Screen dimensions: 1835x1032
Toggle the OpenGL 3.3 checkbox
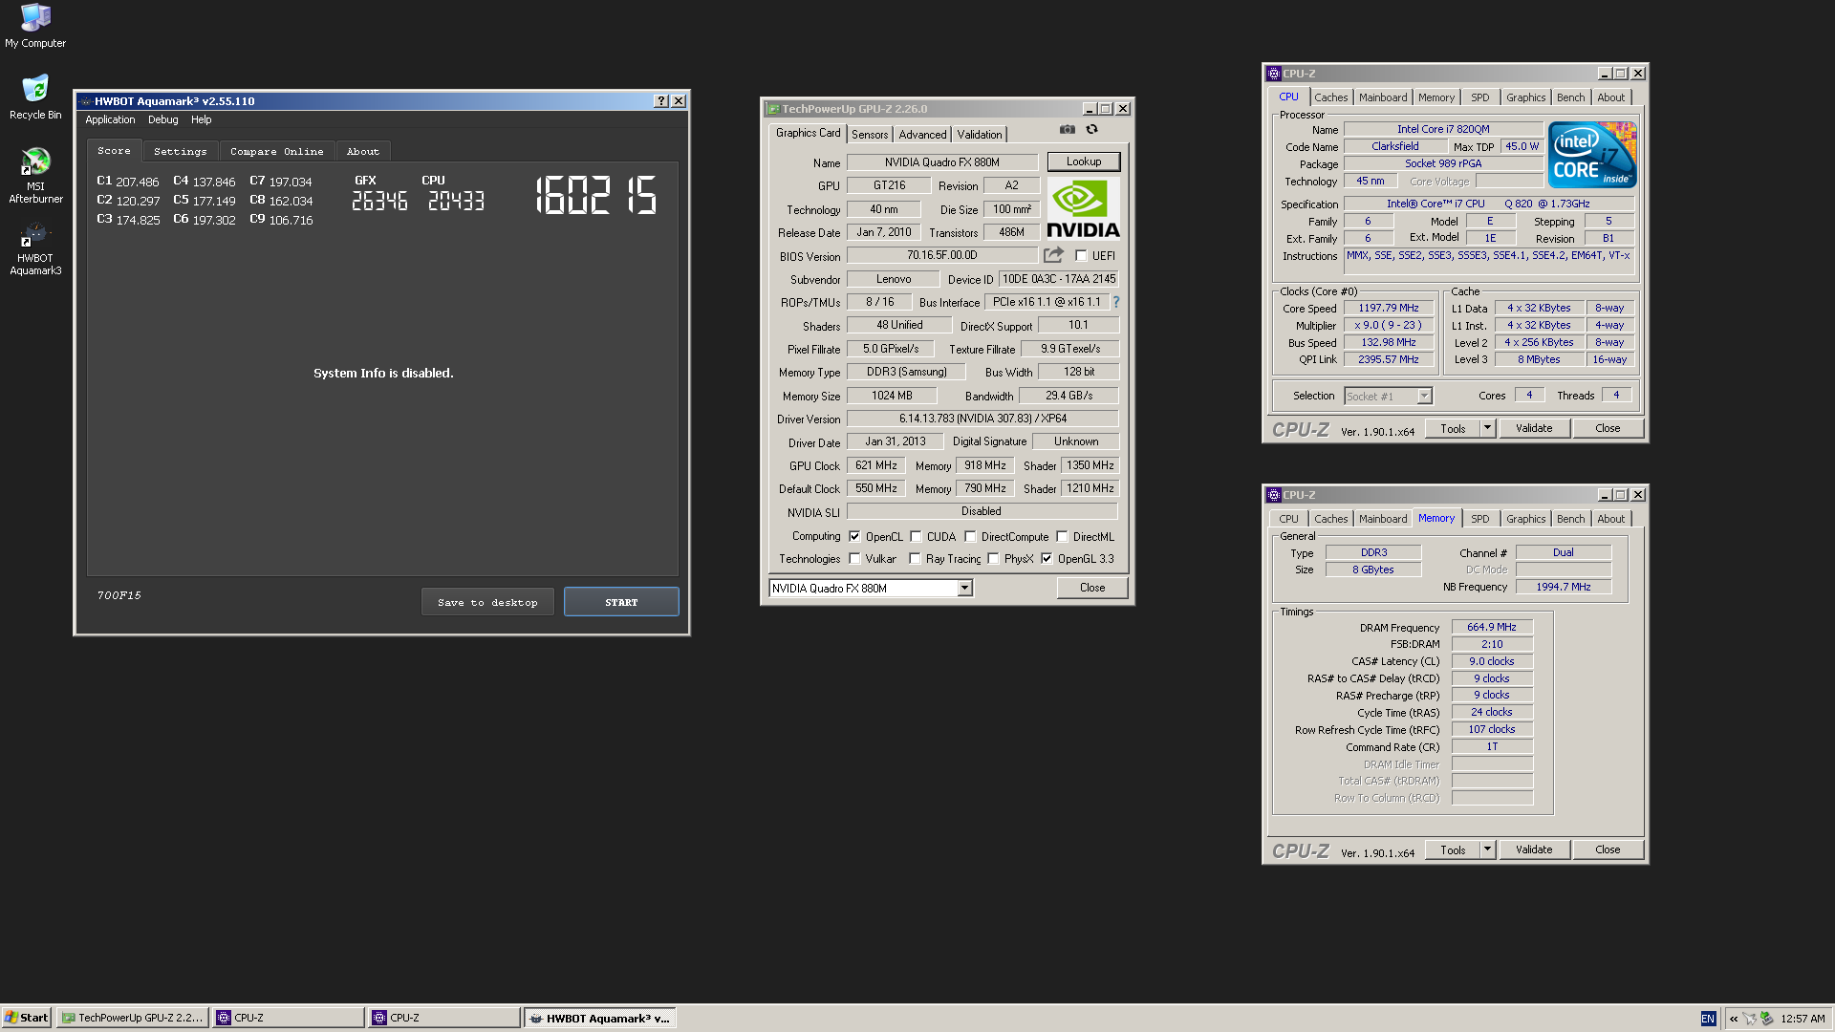[1047, 559]
